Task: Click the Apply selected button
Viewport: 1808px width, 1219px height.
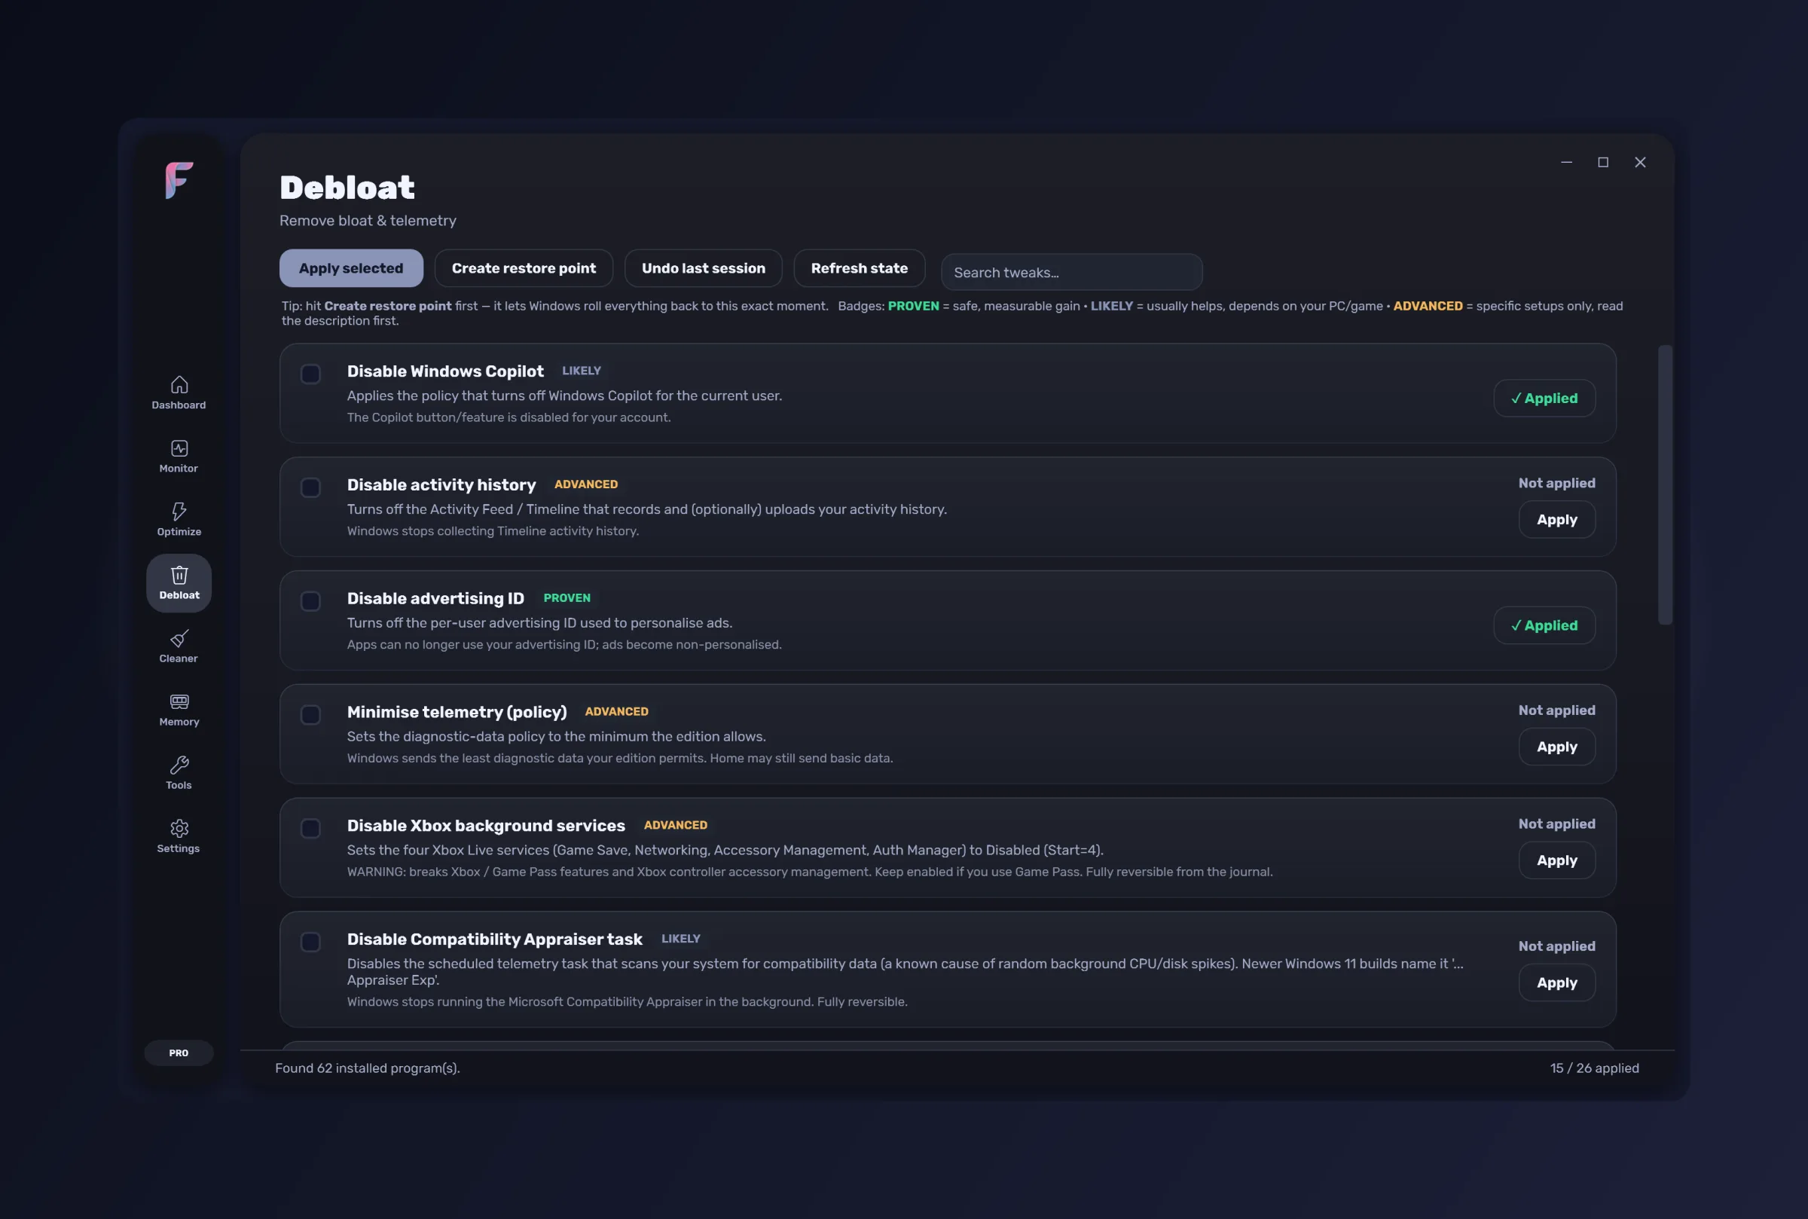Action: (351, 268)
